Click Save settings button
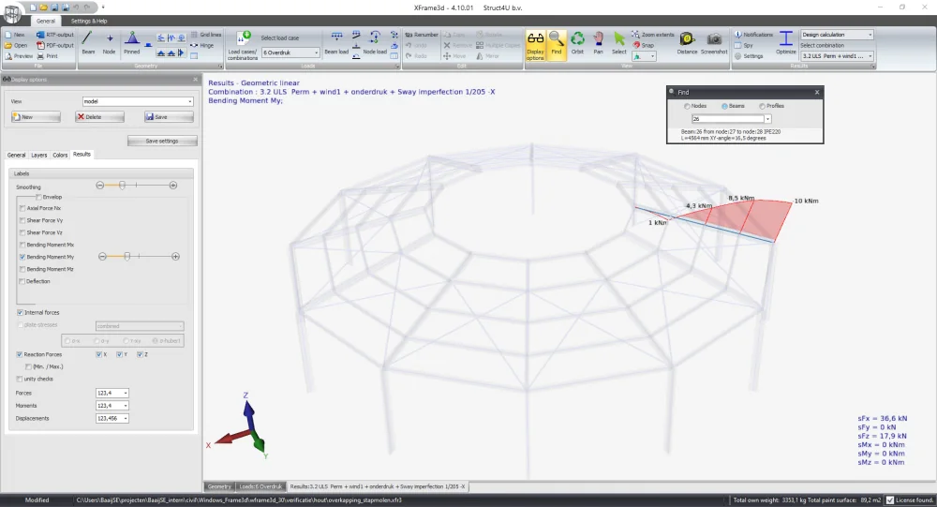937x507 pixels. (x=162, y=142)
